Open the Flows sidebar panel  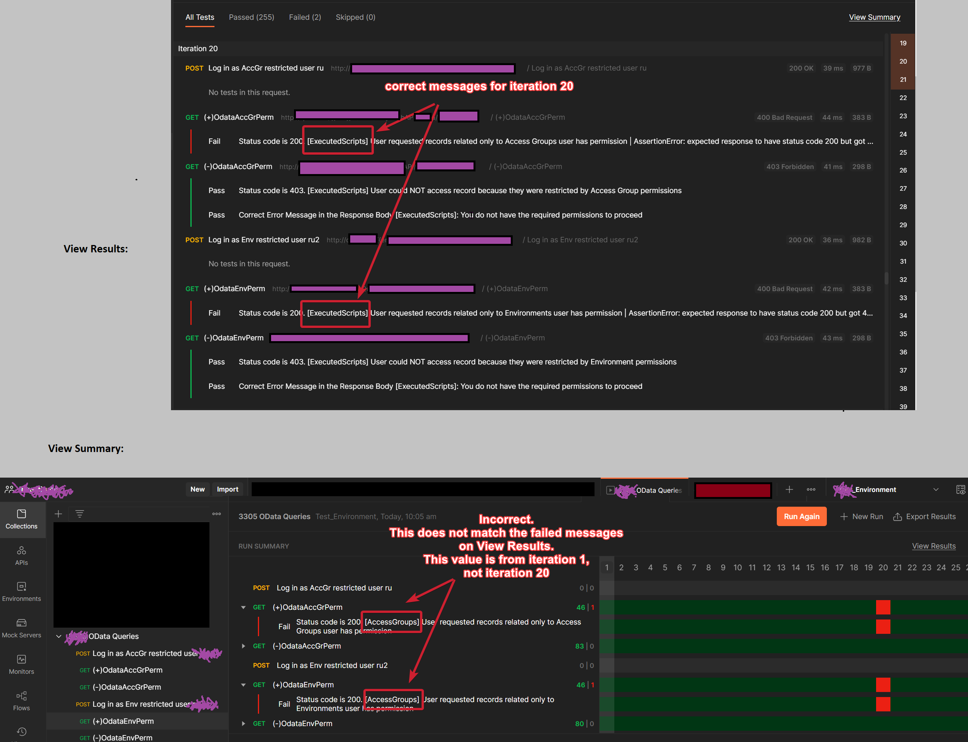click(x=22, y=701)
